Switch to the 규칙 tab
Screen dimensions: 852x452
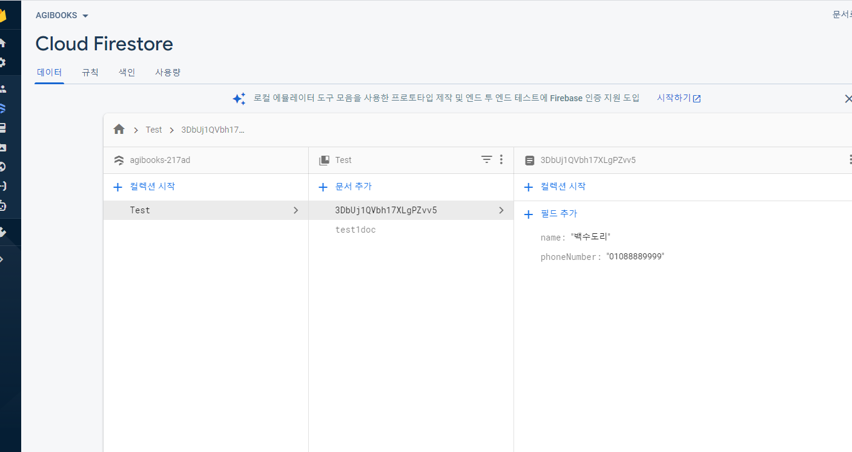(90, 73)
